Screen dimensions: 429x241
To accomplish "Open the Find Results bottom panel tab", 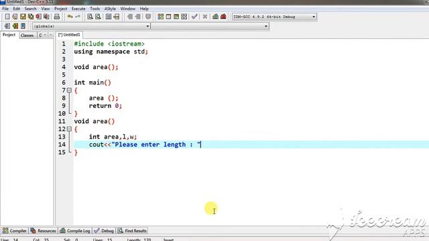I will pyautogui.click(x=133, y=230).
